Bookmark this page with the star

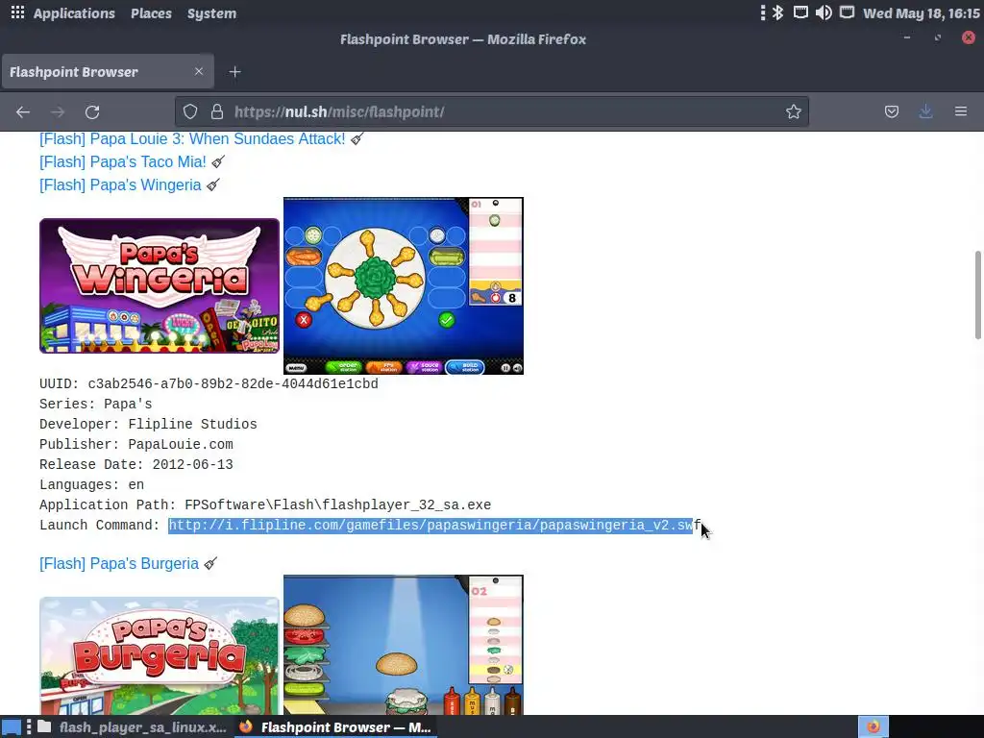[793, 111]
